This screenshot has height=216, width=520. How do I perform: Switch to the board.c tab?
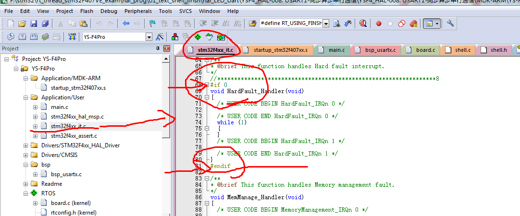click(421, 50)
